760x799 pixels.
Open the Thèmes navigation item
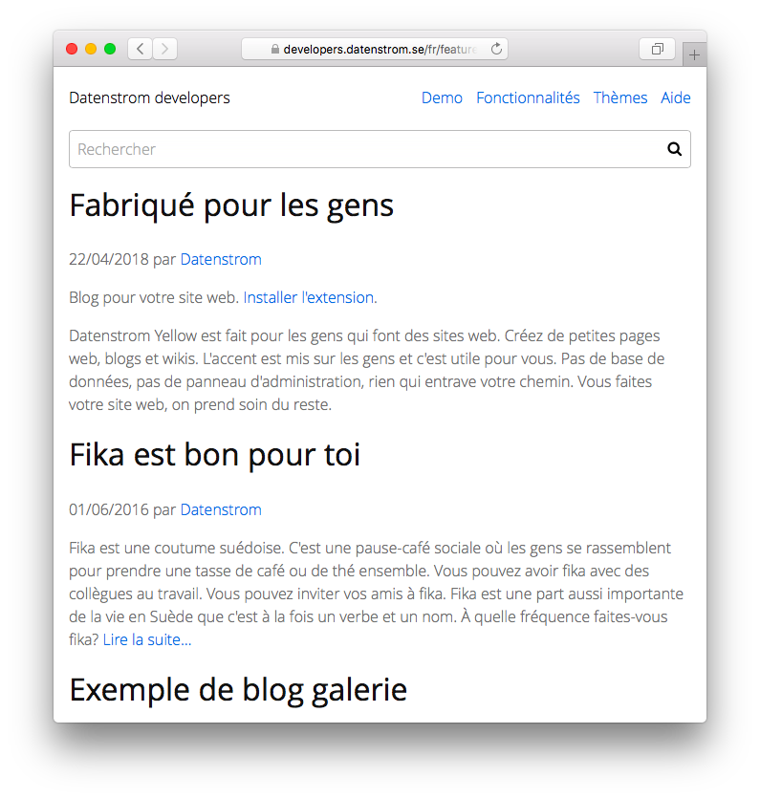620,97
